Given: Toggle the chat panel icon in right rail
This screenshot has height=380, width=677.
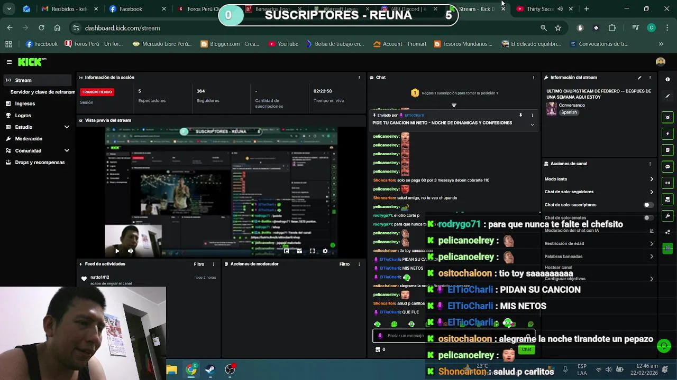Looking at the screenshot, I should tap(667, 166).
